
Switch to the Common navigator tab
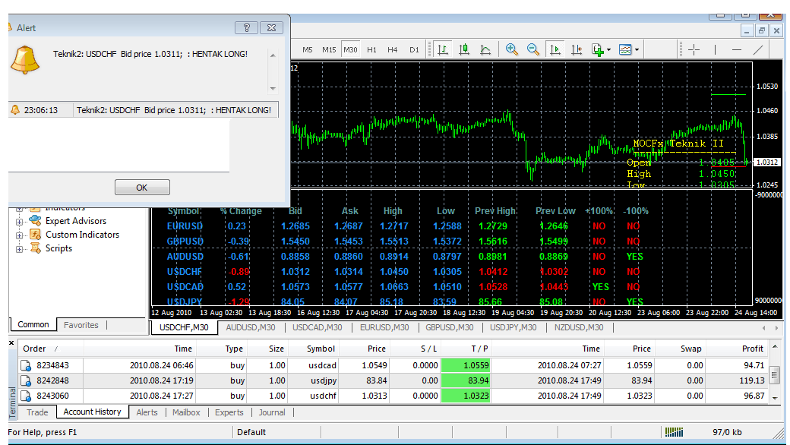click(33, 325)
